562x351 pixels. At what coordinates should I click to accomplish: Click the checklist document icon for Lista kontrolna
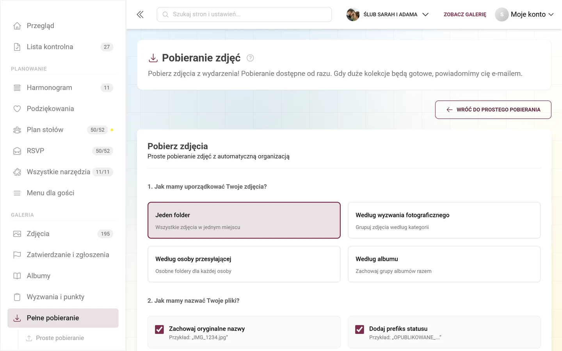[x=17, y=47]
